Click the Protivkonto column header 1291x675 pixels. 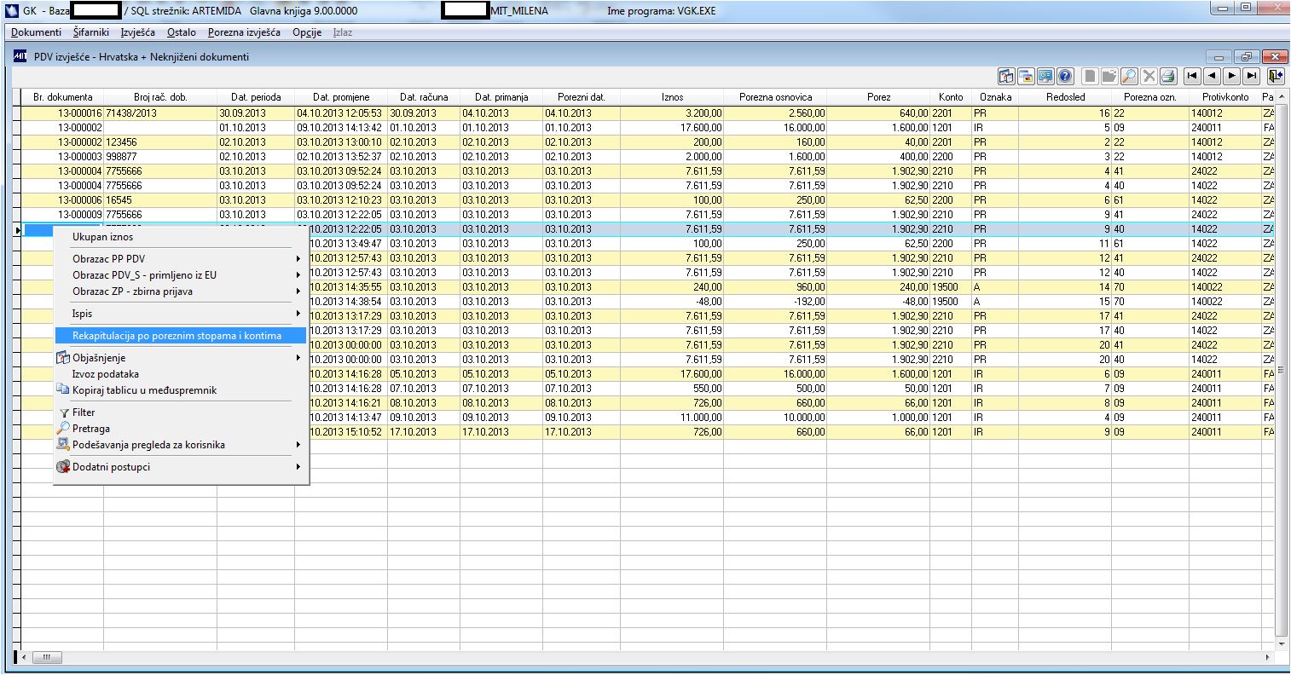tap(1225, 97)
